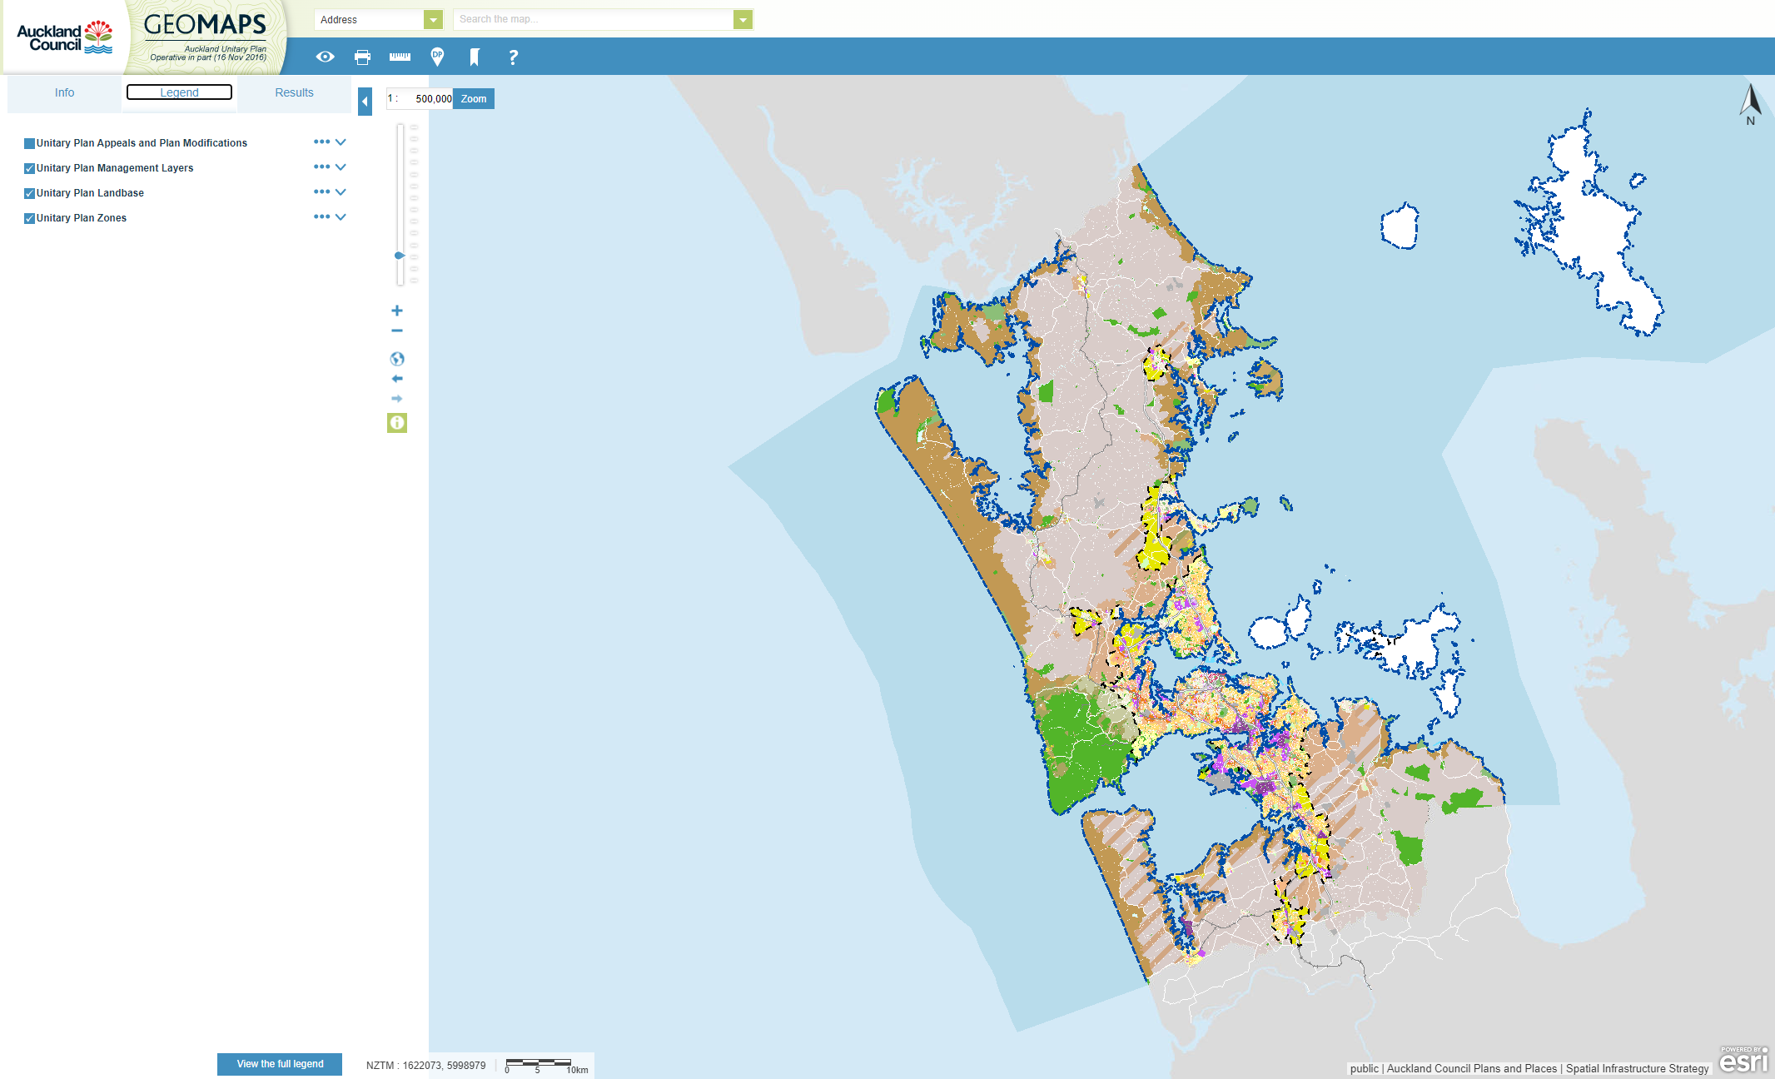Uncheck Unitary Plan Zones layer
The image size is (1775, 1079).
29,218
